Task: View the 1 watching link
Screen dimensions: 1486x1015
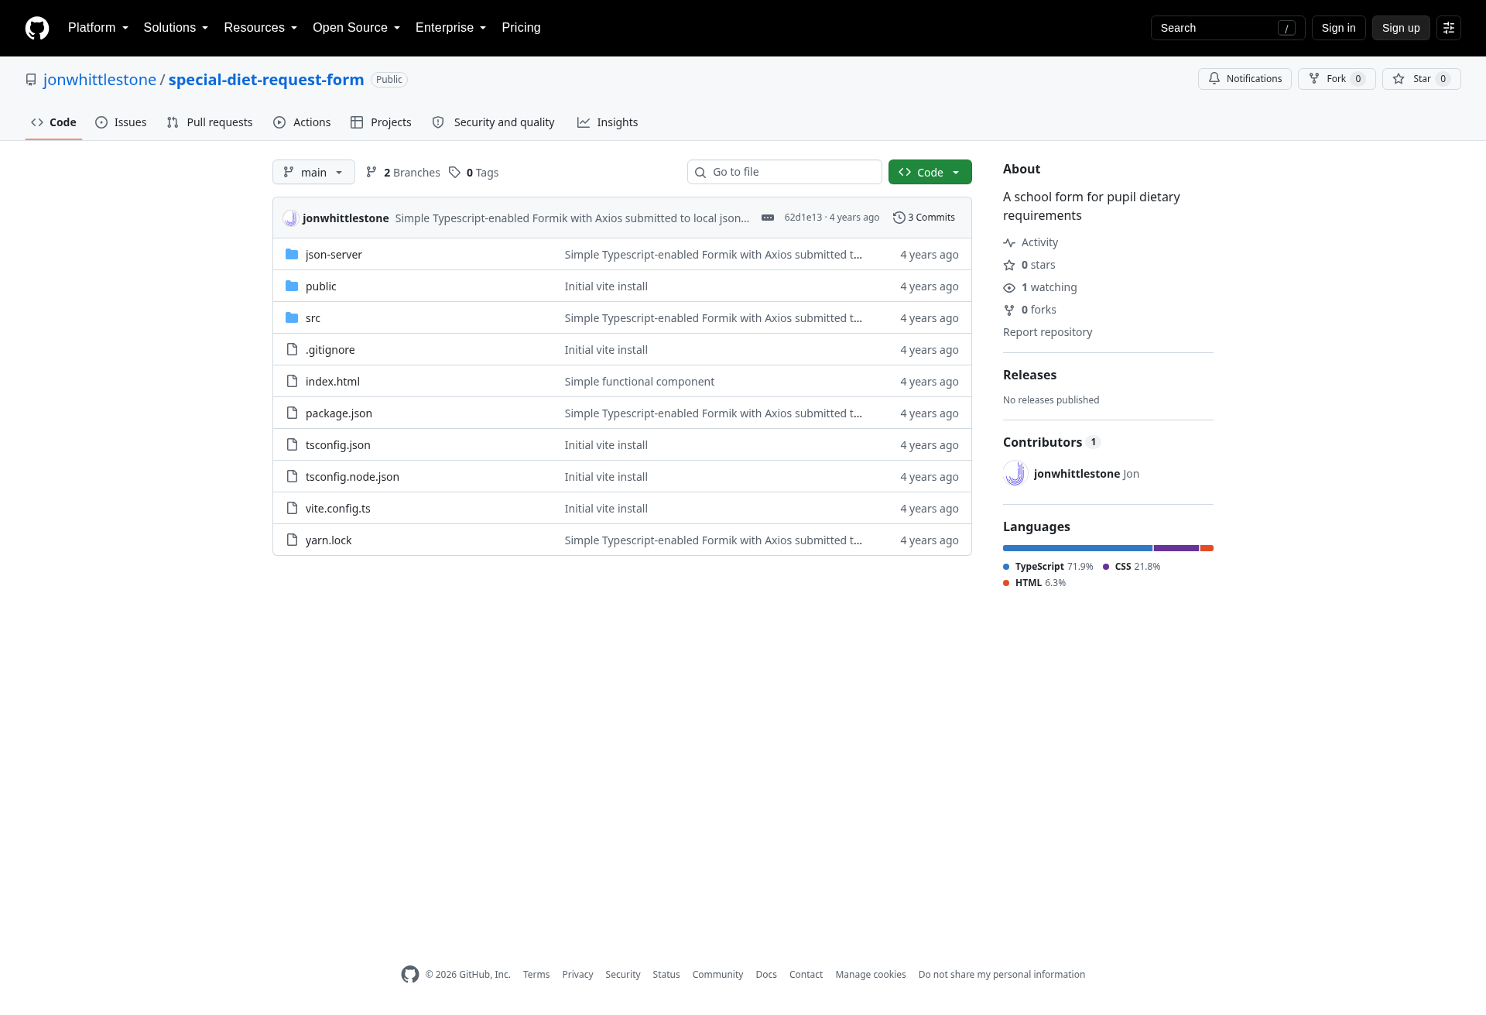Action: coord(1040,287)
